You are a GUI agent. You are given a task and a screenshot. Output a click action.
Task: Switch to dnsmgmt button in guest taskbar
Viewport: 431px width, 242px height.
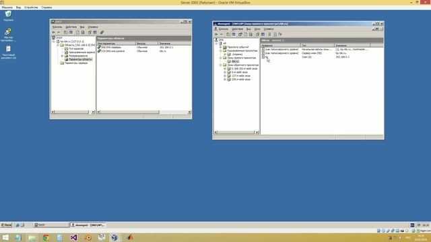(x=88, y=225)
